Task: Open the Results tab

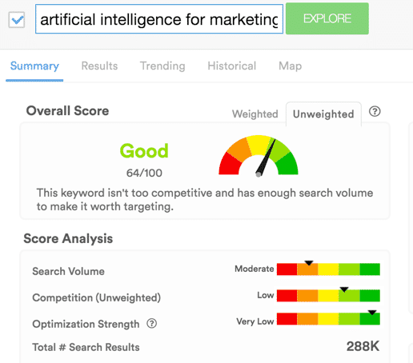Action: click(x=99, y=66)
